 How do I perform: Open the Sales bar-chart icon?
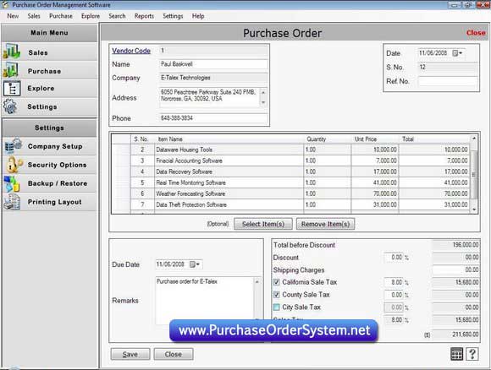tap(12, 52)
